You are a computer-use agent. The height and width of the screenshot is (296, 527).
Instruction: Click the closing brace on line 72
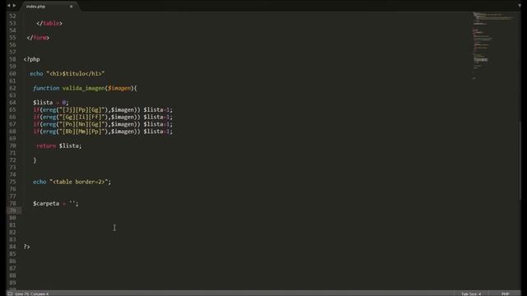pos(35,160)
